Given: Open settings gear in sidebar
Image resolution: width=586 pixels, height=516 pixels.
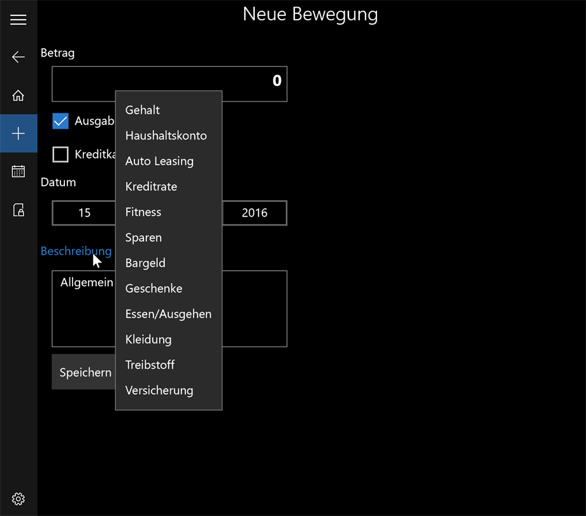Looking at the screenshot, I should (18, 499).
